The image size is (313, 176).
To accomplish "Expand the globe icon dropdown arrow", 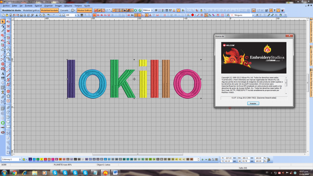I will (x=75, y=10).
